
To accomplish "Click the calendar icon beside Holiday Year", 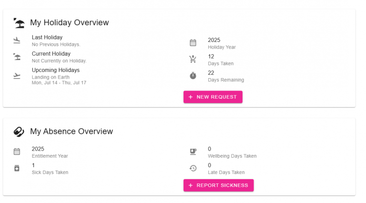I will pyautogui.click(x=193, y=43).
